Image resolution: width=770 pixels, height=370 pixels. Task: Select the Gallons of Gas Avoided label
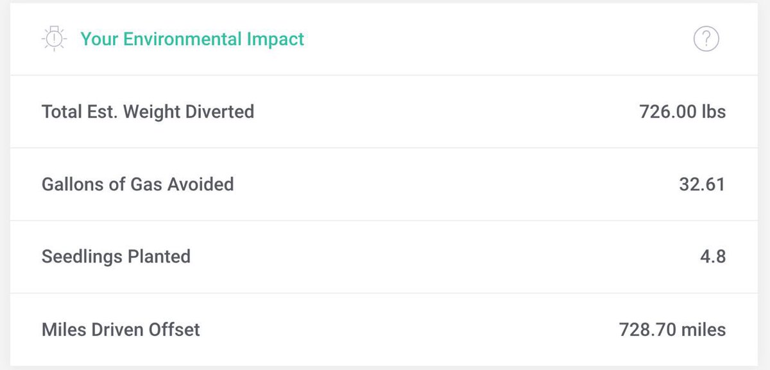click(x=137, y=184)
